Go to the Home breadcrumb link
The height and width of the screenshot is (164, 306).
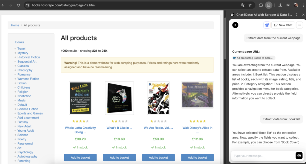click(x=15, y=25)
